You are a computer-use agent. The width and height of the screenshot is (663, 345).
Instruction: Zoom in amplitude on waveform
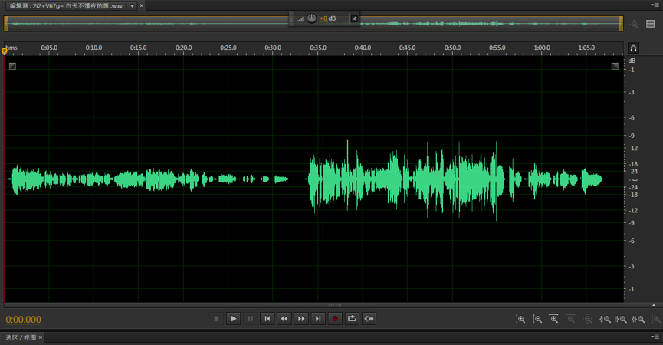pos(520,319)
